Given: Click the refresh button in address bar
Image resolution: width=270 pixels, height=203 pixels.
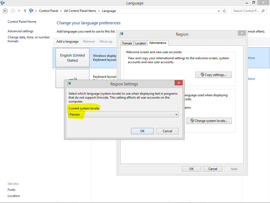Looking at the screenshot, I should click(x=224, y=11).
